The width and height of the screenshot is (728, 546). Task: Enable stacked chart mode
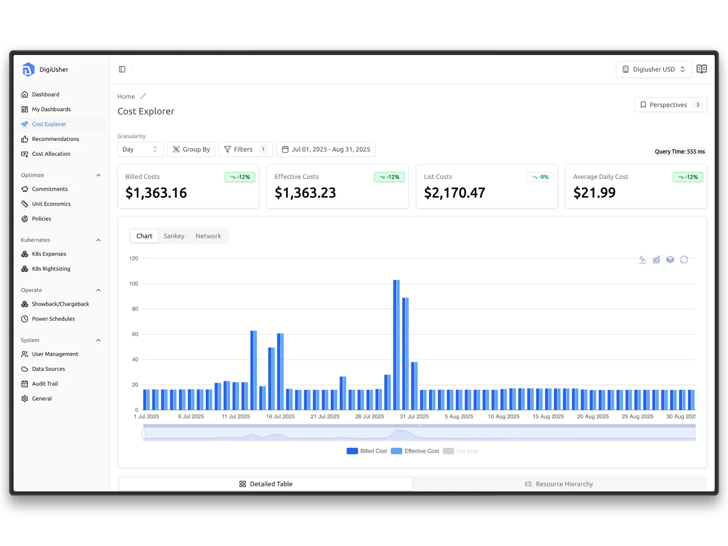pos(670,259)
